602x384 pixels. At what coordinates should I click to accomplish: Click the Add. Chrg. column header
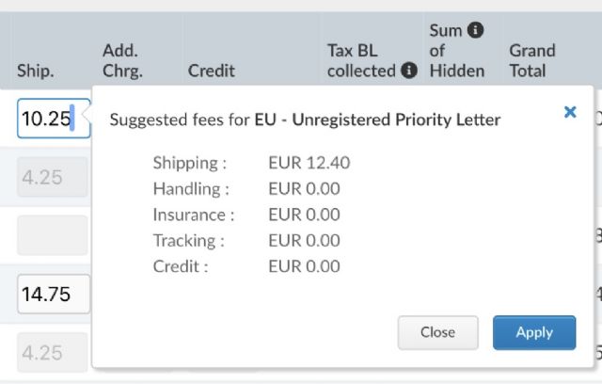click(x=122, y=60)
